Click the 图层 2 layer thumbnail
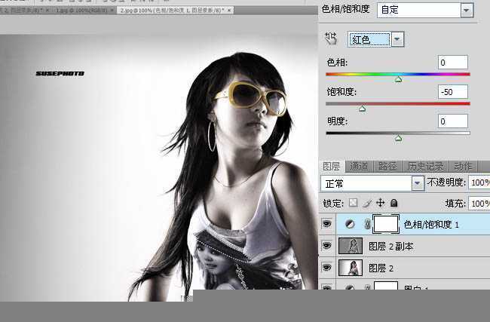The image size is (490, 322). coord(351,268)
